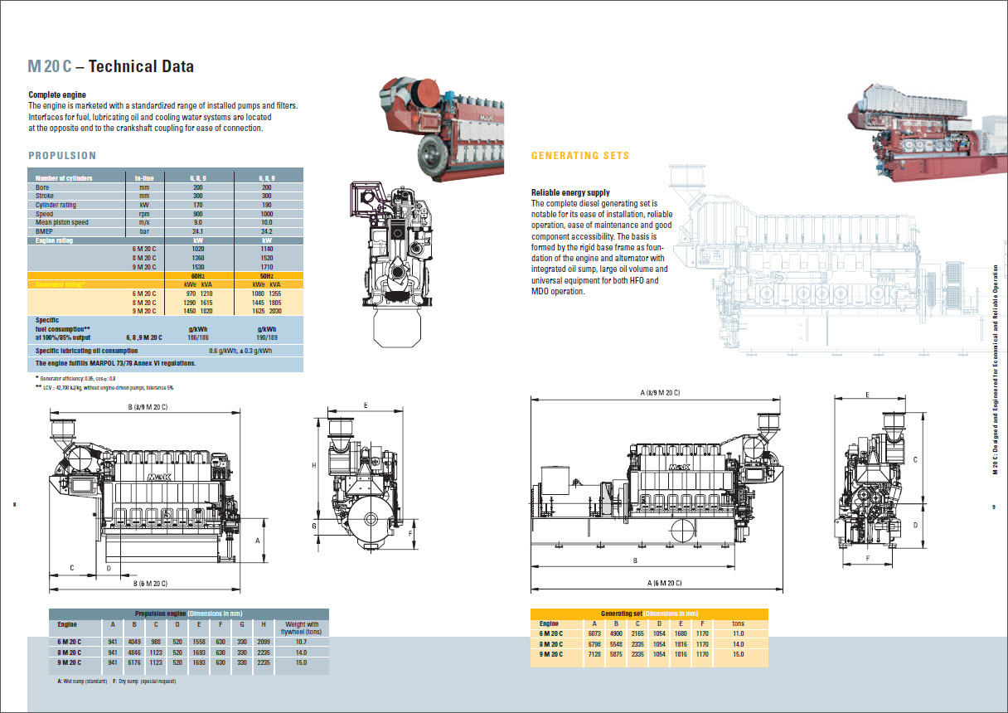Click the orange "Generator rating" row label
The height and width of the screenshot is (713, 1008).
coord(61,284)
